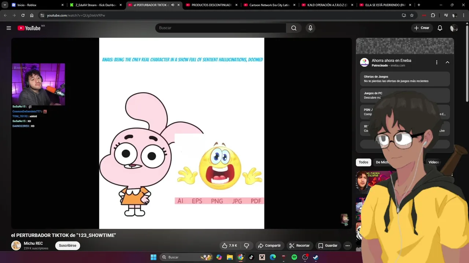
Task: Open TikTok from the taskbar
Action: [251, 257]
